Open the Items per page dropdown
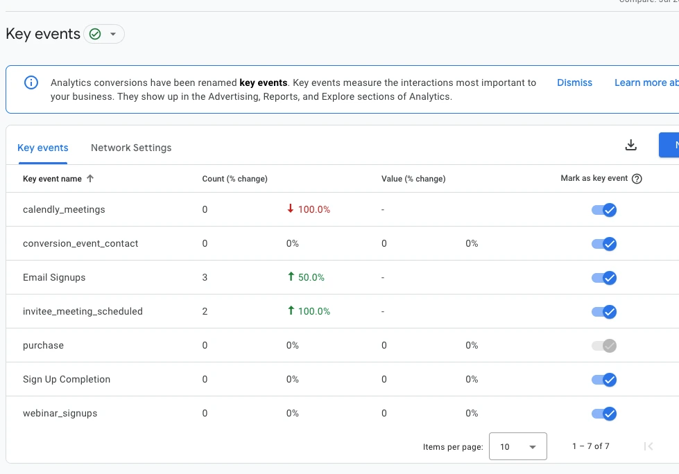The height and width of the screenshot is (474, 679). 517,446
